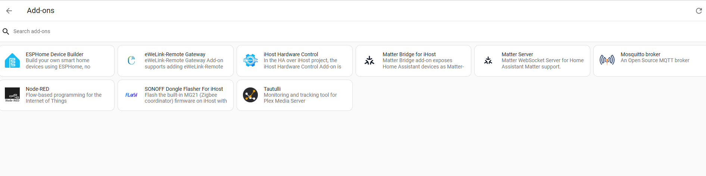Viewport: 706px width, 176px height.
Task: Open ESPHome Device Builder add-on title
Action: coord(54,54)
